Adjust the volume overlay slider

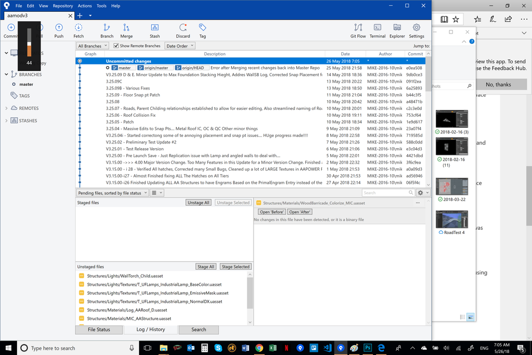(x=29, y=43)
